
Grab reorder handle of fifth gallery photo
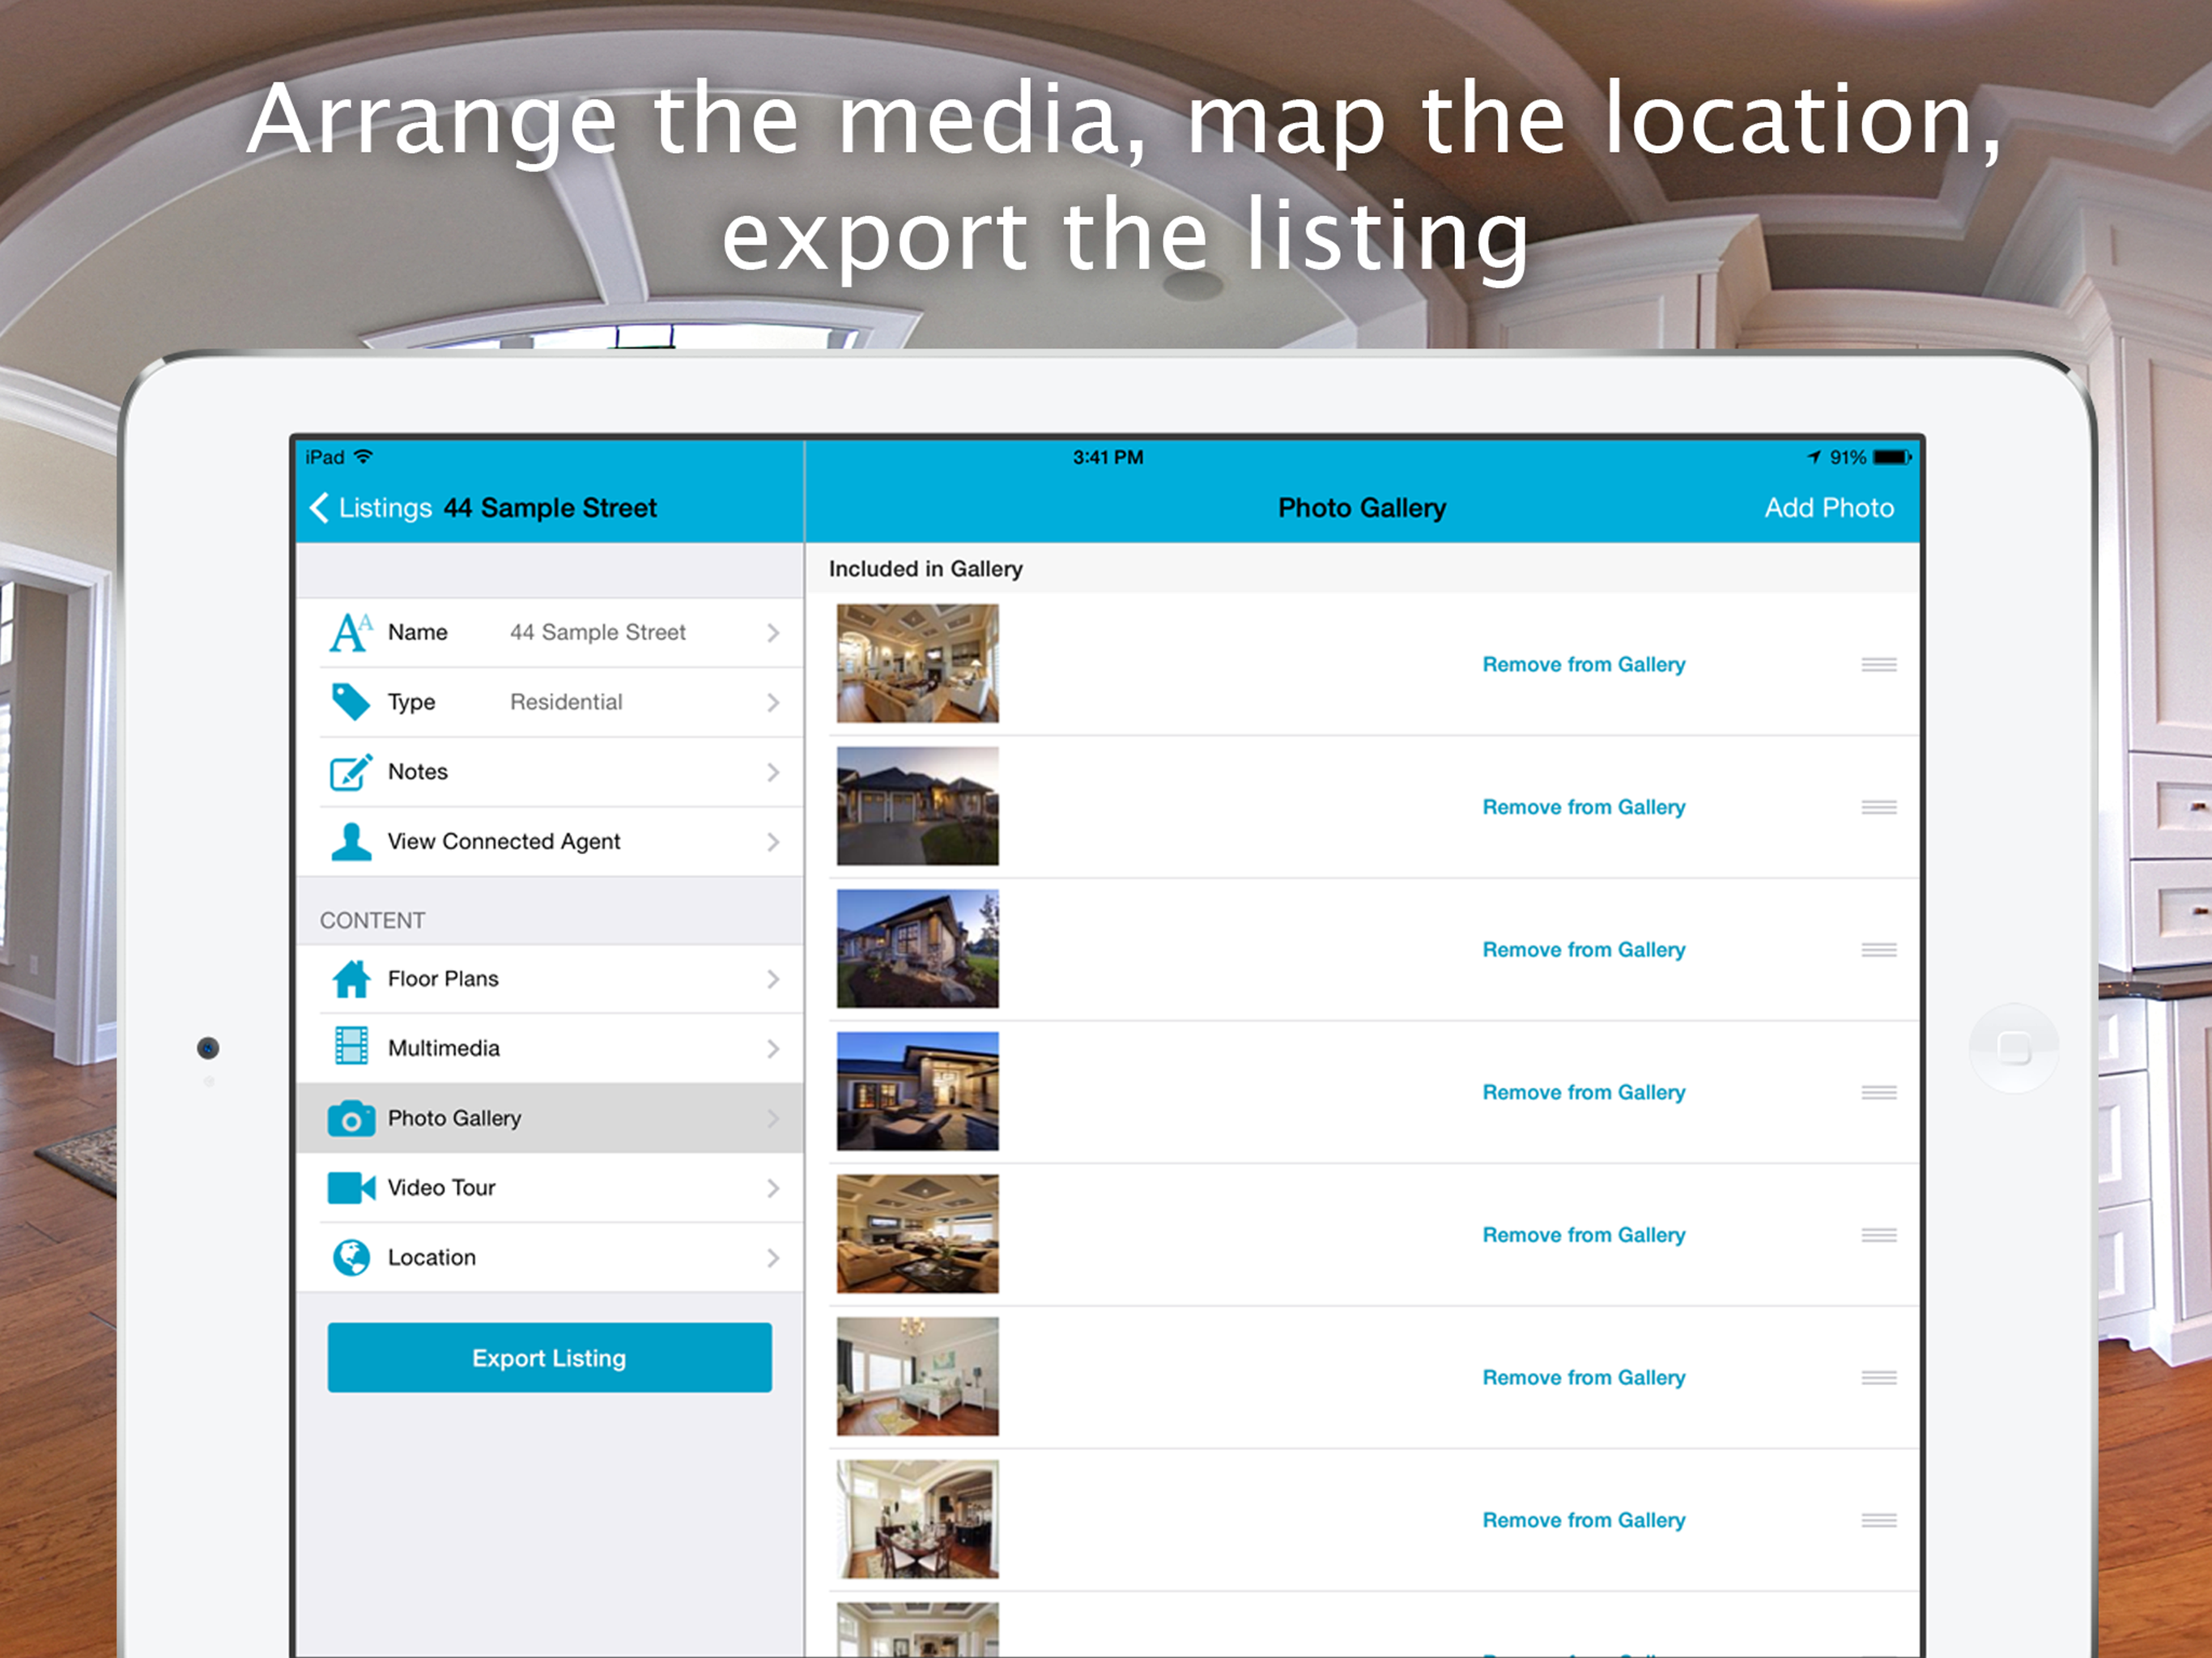(x=1879, y=1235)
